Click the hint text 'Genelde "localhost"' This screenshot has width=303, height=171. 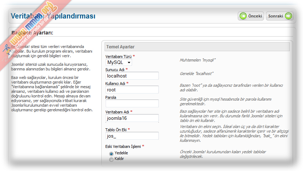196,74
